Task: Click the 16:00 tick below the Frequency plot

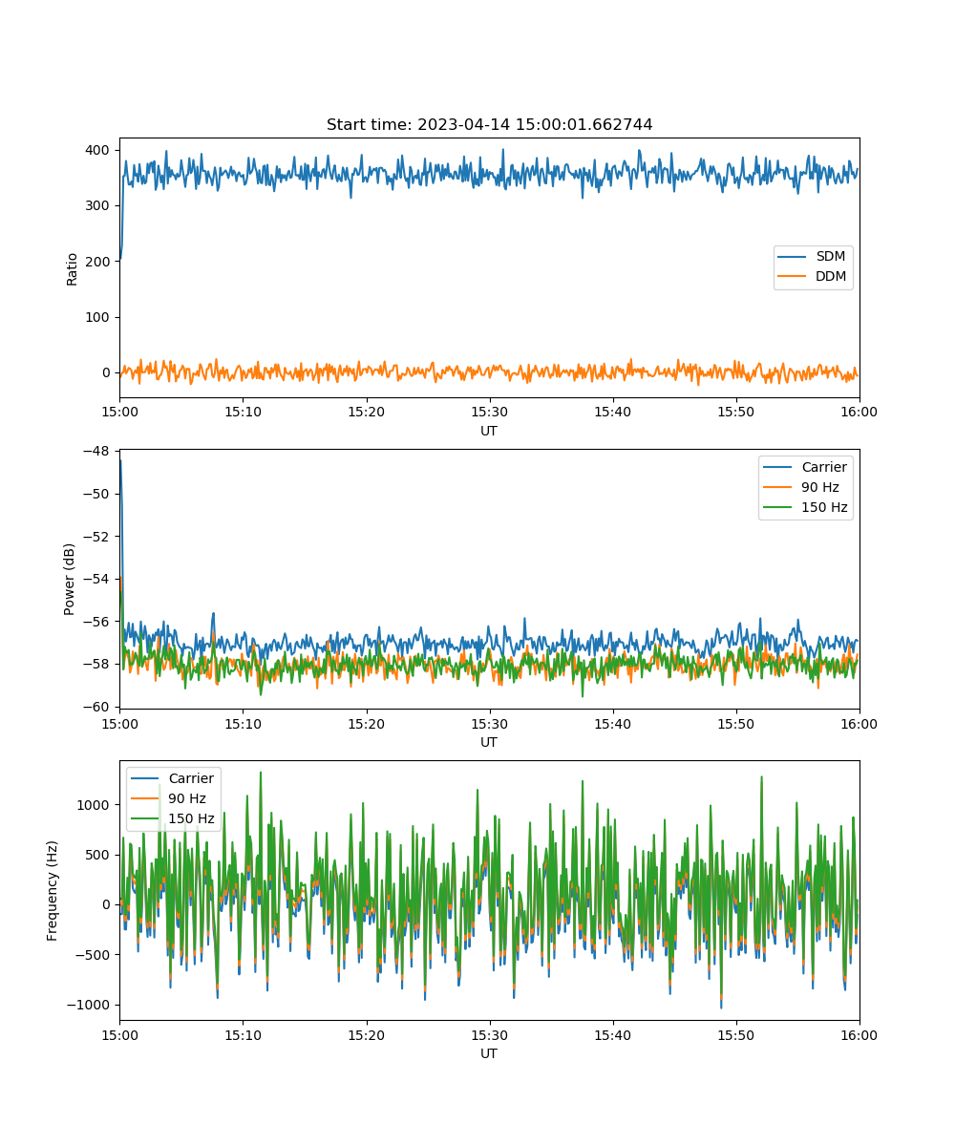Action: tap(859, 1034)
